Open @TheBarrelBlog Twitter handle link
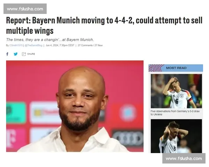This screenshot has height=167, width=209. pos(33,45)
